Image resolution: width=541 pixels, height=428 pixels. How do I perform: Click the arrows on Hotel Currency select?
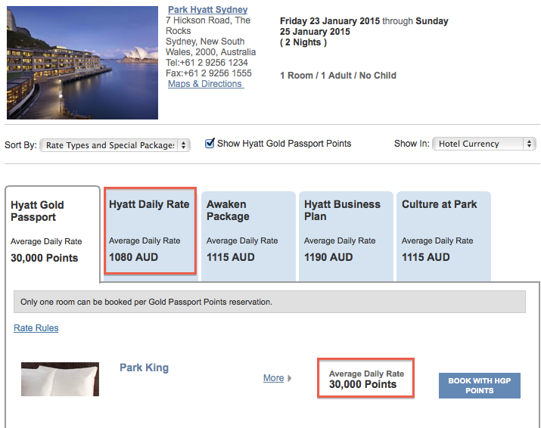point(529,144)
